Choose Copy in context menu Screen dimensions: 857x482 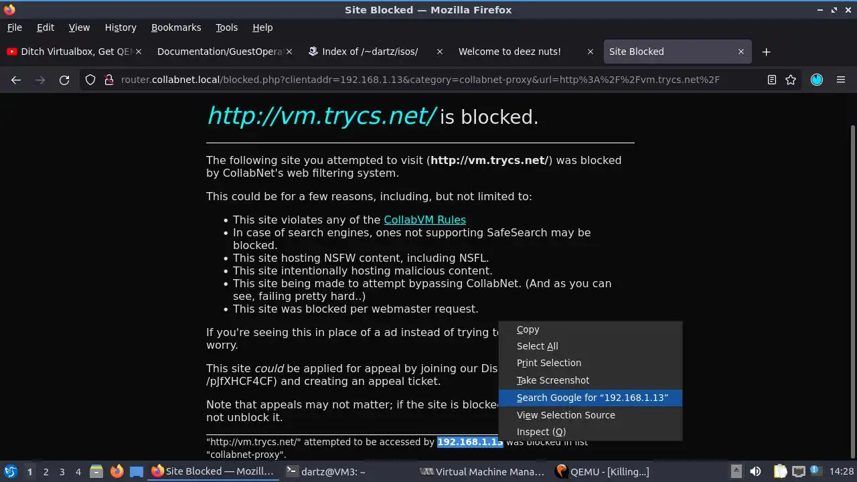click(x=590, y=329)
